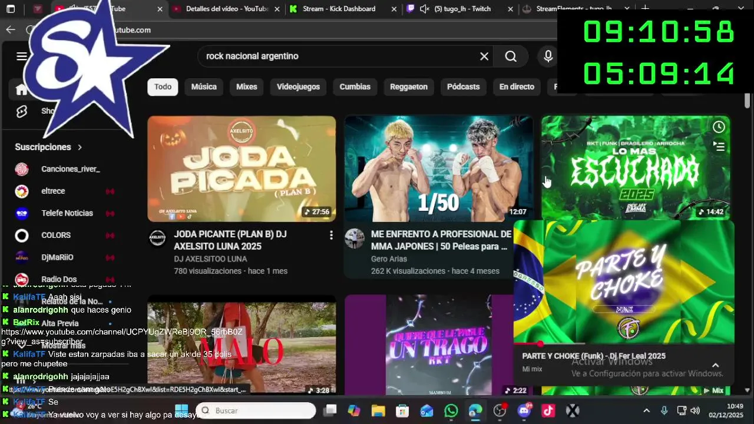The width and height of the screenshot is (754, 424).
Task: Open Outlook from taskbar
Action: point(426,410)
